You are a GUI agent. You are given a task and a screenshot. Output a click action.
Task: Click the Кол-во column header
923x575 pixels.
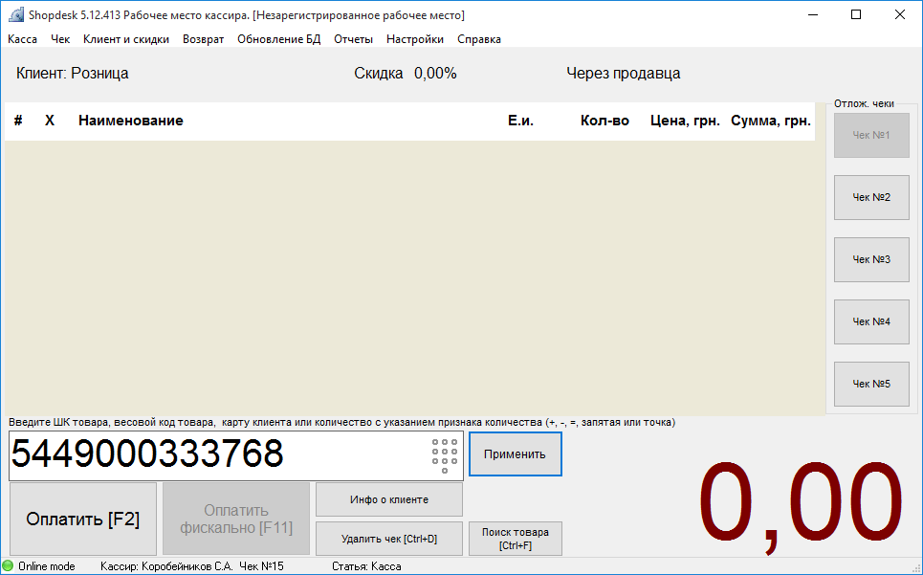coord(604,121)
